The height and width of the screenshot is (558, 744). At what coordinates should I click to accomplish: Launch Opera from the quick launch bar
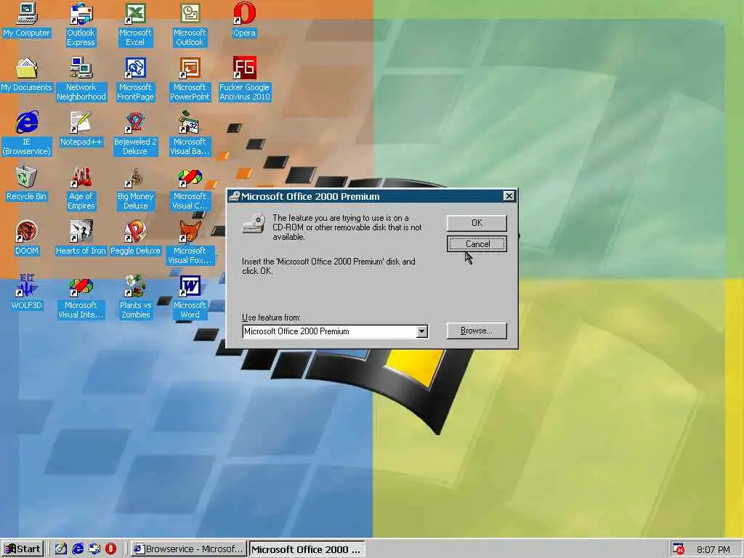click(110, 549)
